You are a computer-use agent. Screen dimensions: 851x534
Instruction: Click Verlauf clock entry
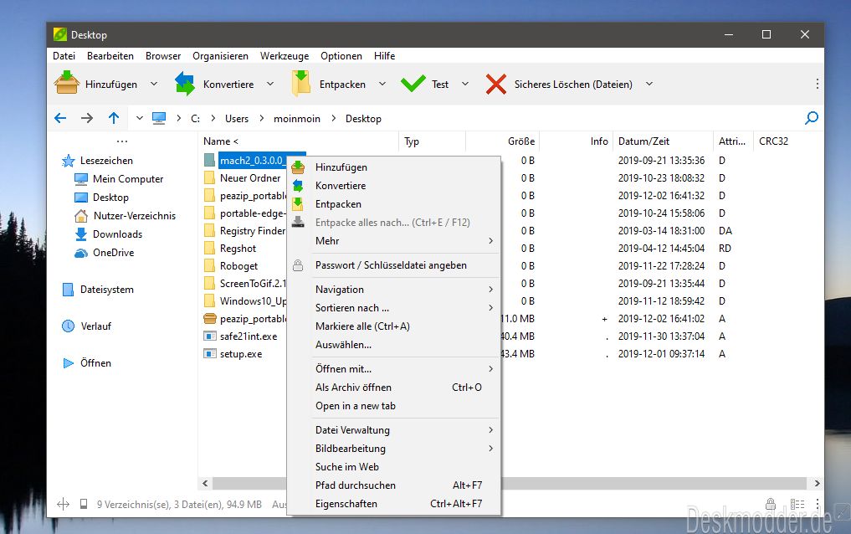pos(87,326)
